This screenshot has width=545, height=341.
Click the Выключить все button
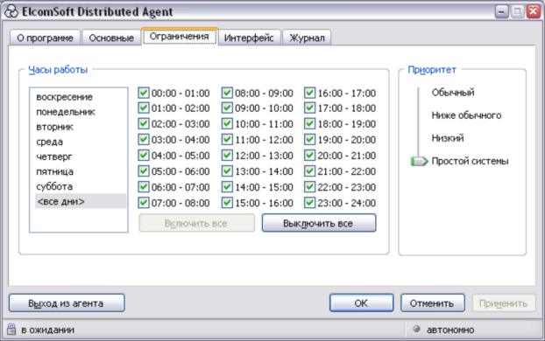tap(319, 223)
